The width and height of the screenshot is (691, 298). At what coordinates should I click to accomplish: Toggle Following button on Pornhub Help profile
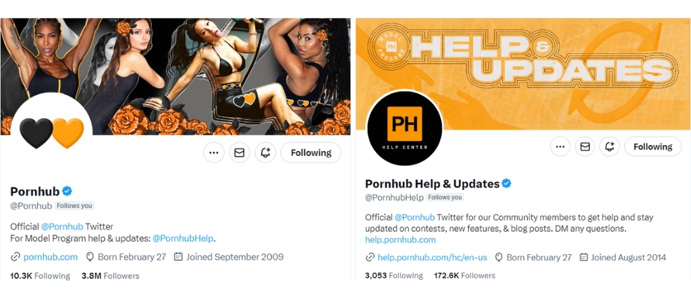653,147
